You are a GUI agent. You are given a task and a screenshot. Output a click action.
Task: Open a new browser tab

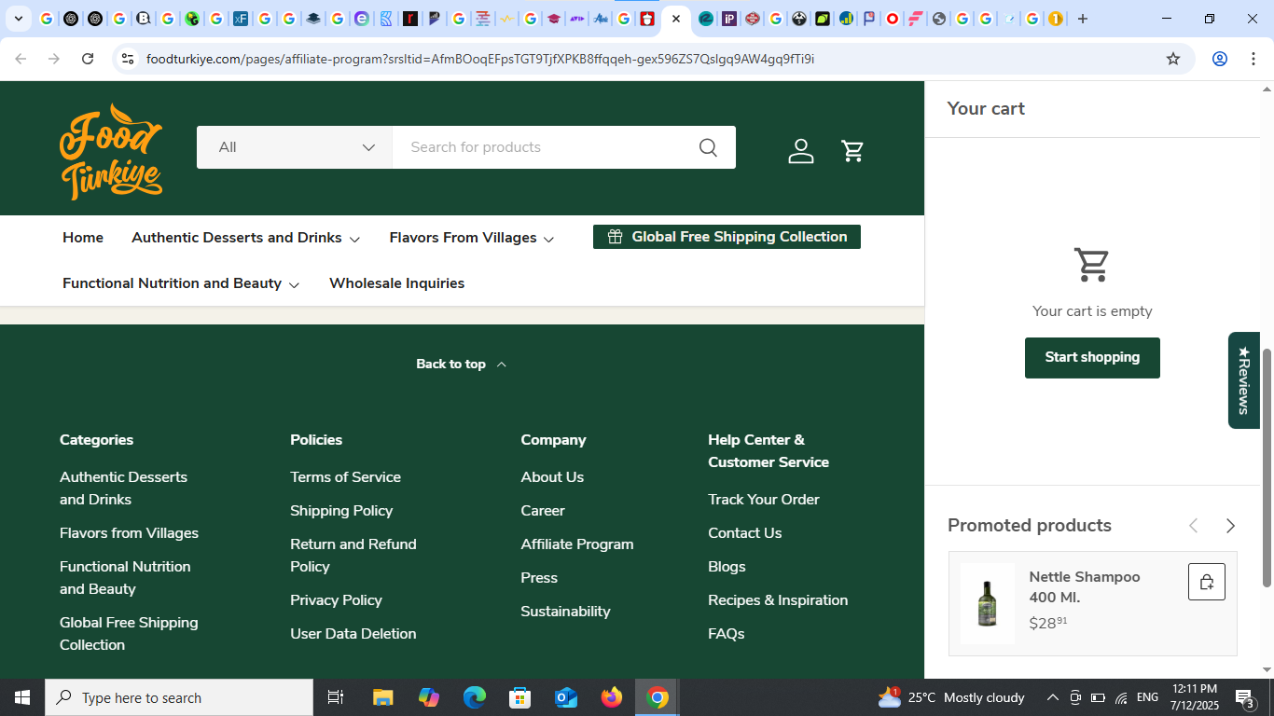(1083, 19)
